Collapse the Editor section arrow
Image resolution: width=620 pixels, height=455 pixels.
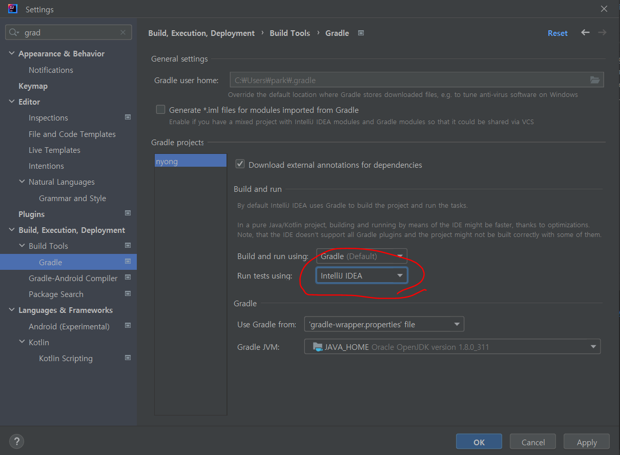tap(12, 102)
